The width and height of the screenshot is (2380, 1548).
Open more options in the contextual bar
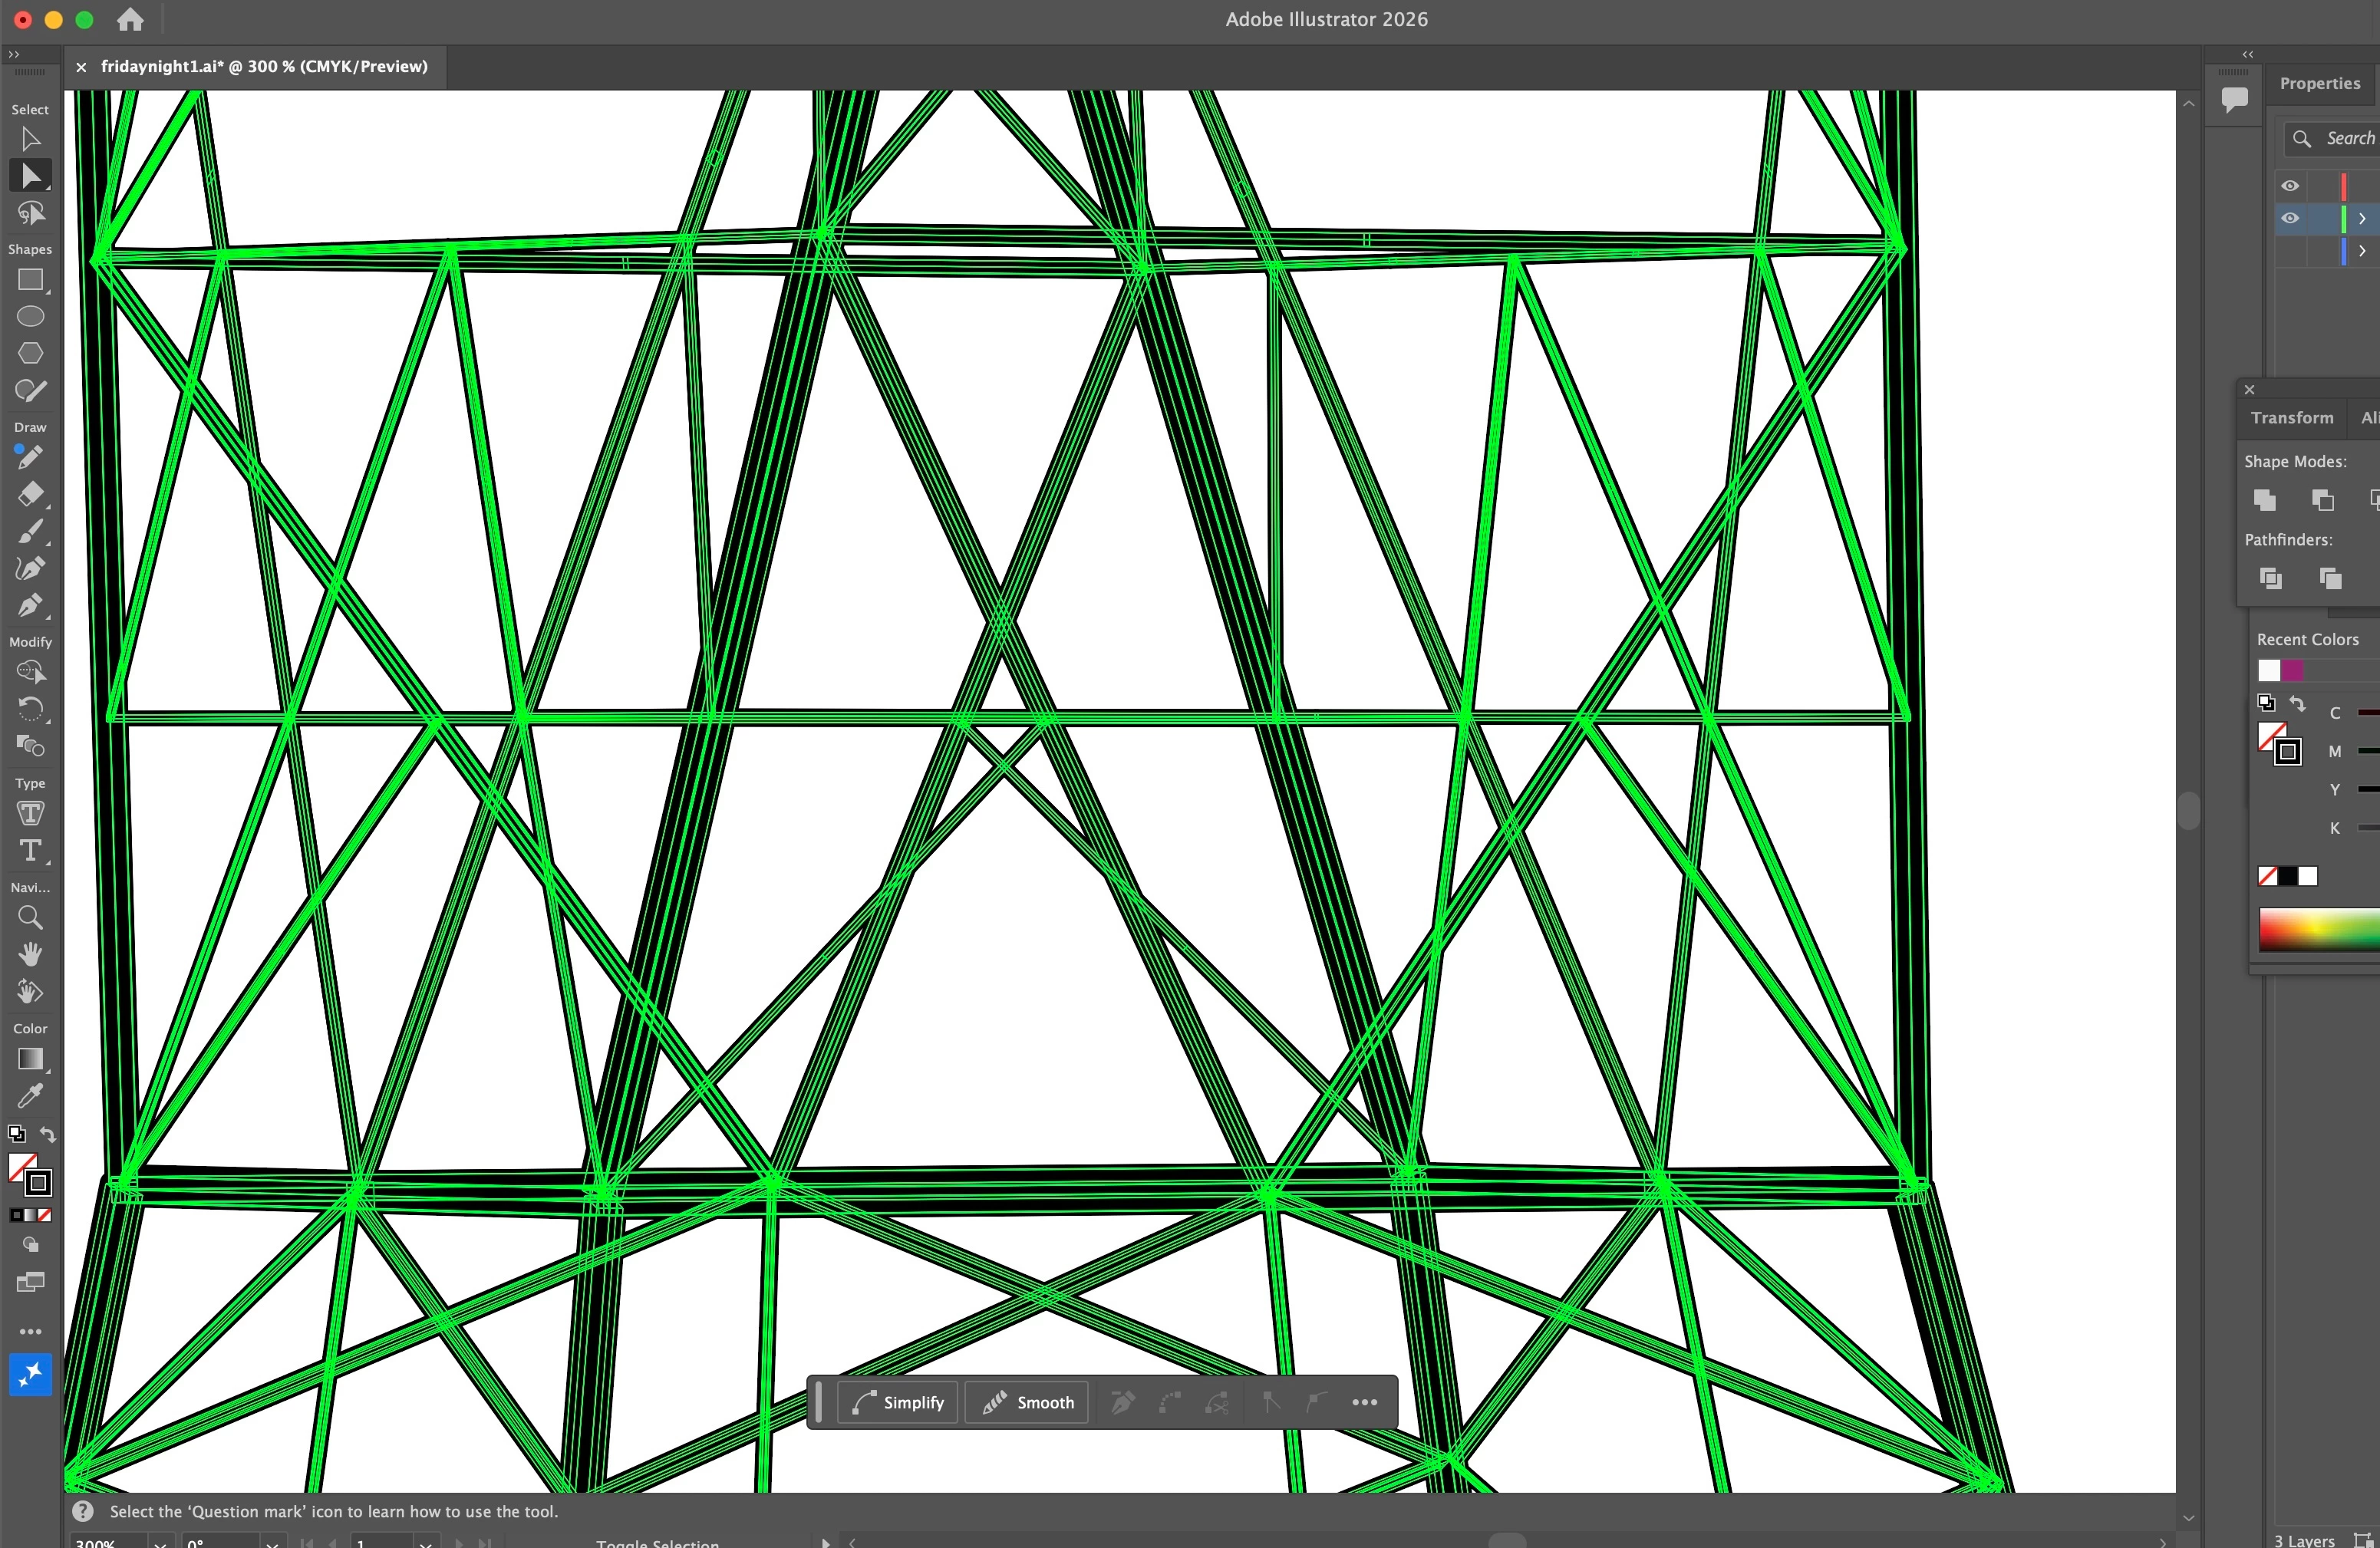[1364, 1402]
